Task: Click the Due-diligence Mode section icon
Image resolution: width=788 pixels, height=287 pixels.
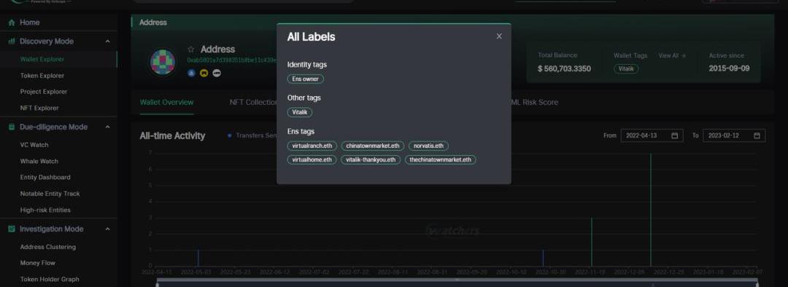Action: [x=12, y=127]
